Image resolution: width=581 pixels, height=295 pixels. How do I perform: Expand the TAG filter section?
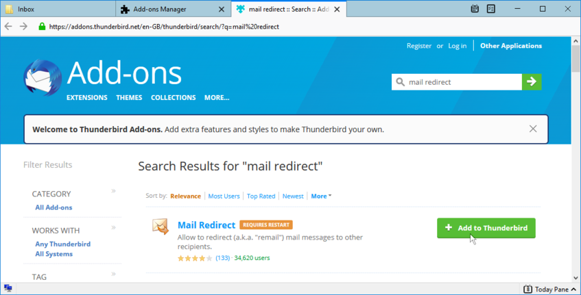[113, 274]
